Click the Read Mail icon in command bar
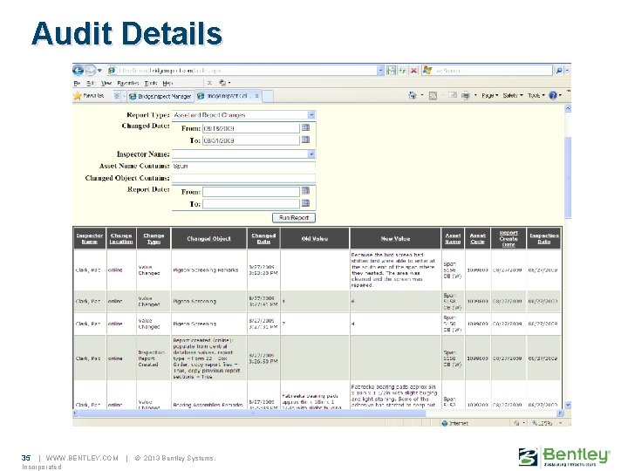The height and width of the screenshot is (471, 628). point(453,95)
